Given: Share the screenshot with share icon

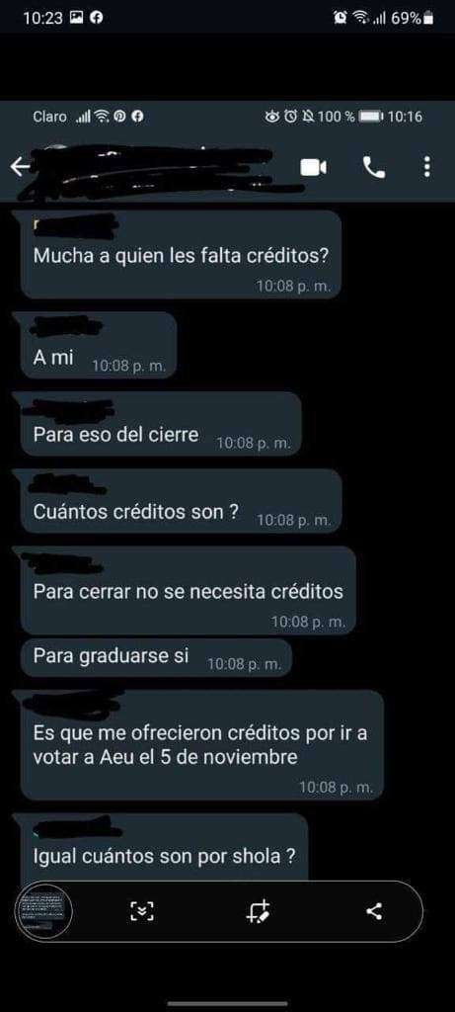Looking at the screenshot, I should click(x=374, y=911).
